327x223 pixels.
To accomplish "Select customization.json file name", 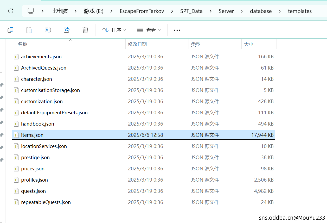I will (x=42, y=101).
